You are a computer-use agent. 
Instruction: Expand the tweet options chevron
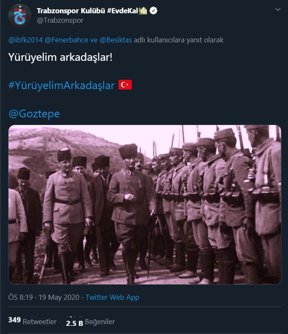(278, 9)
